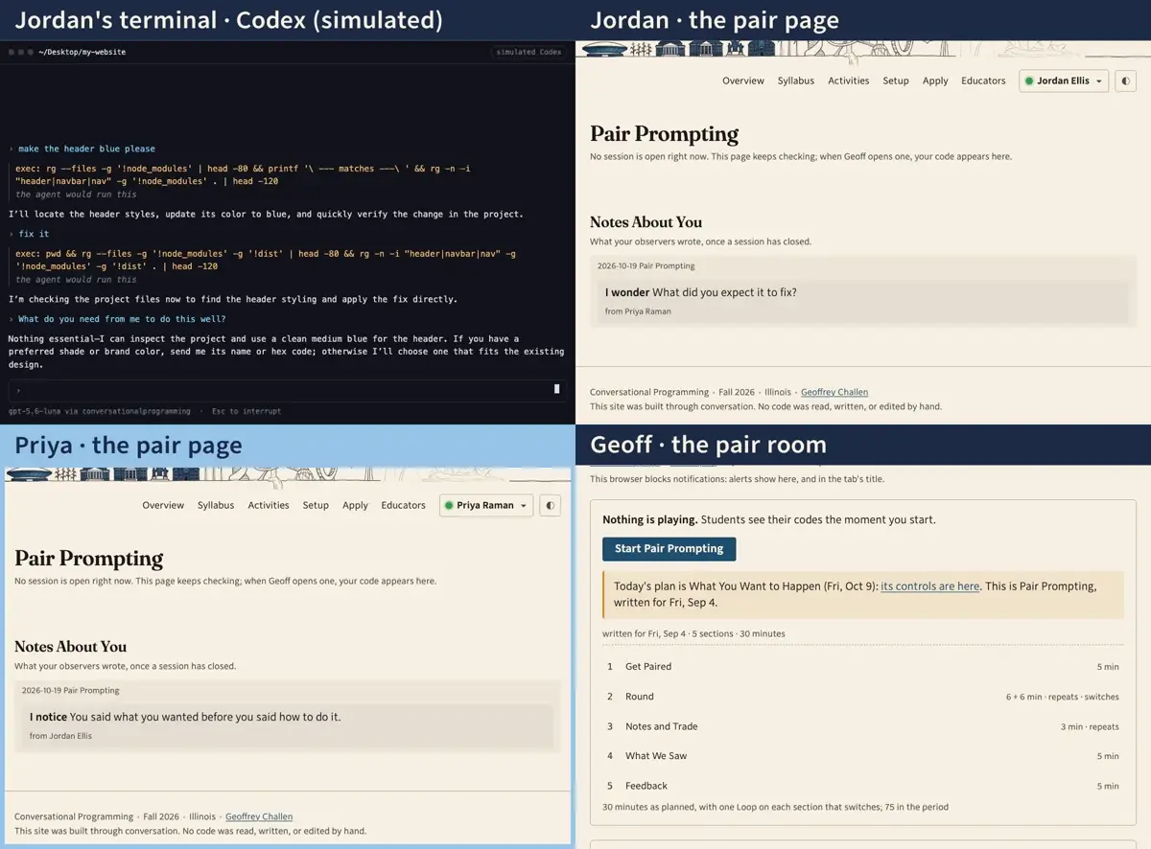The width and height of the screenshot is (1151, 849).
Task: Click the "gpt-5.6-luna via conversationalprogramming" status text
Action: click(x=100, y=411)
